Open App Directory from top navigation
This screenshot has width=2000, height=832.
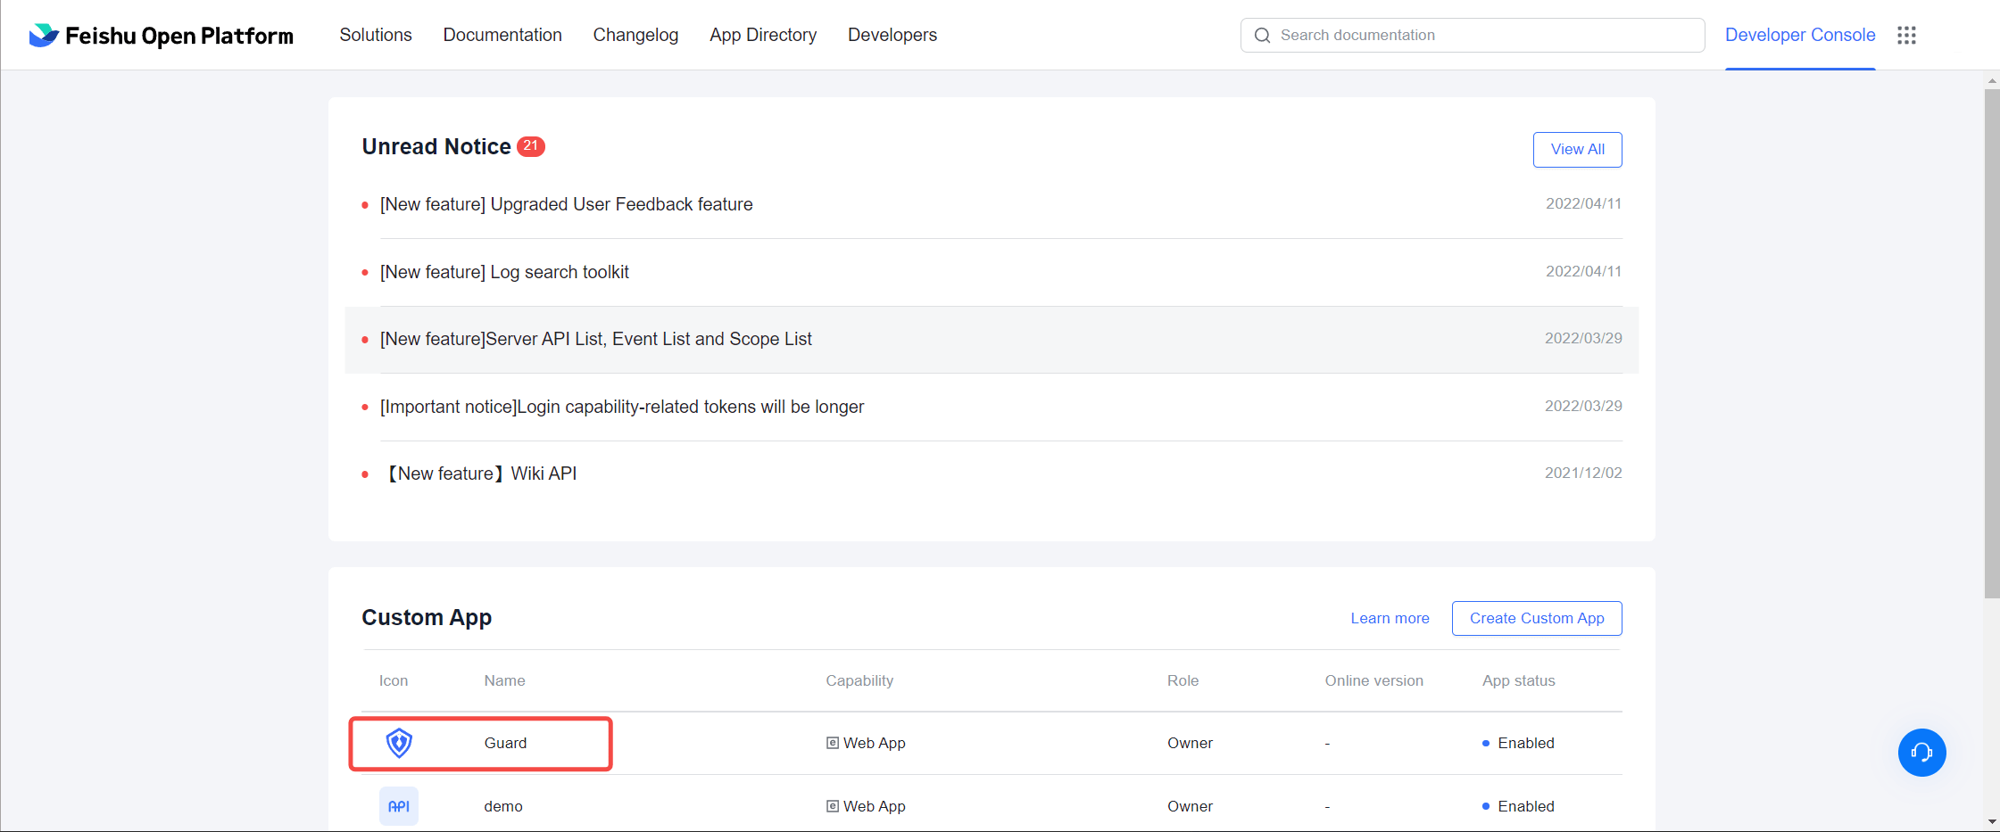[x=763, y=35]
